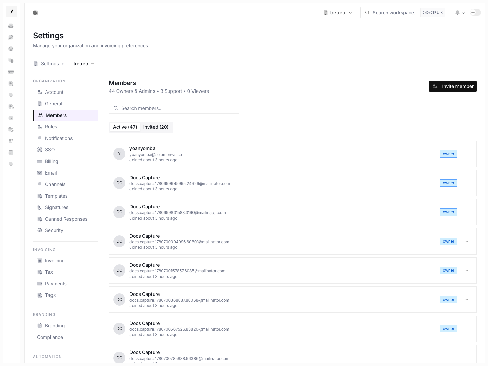Viewport: 488px width, 366px height.
Task: Open the people icon in the left rail
Action: point(11,141)
